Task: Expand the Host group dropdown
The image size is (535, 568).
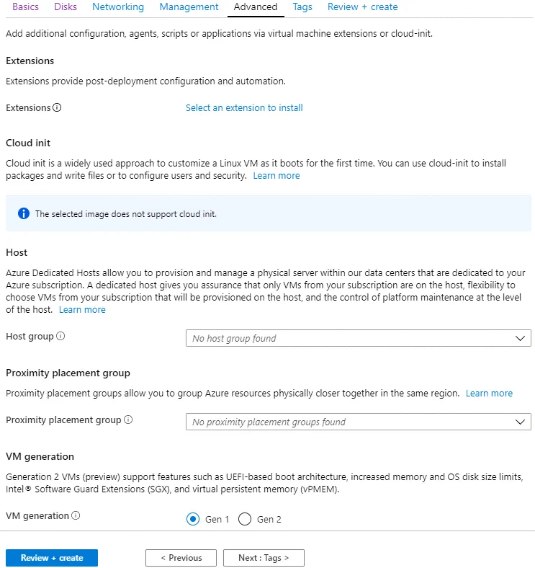Action: tap(358, 338)
